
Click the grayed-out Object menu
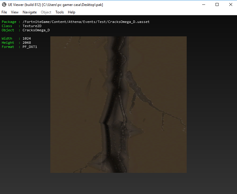click(46, 12)
